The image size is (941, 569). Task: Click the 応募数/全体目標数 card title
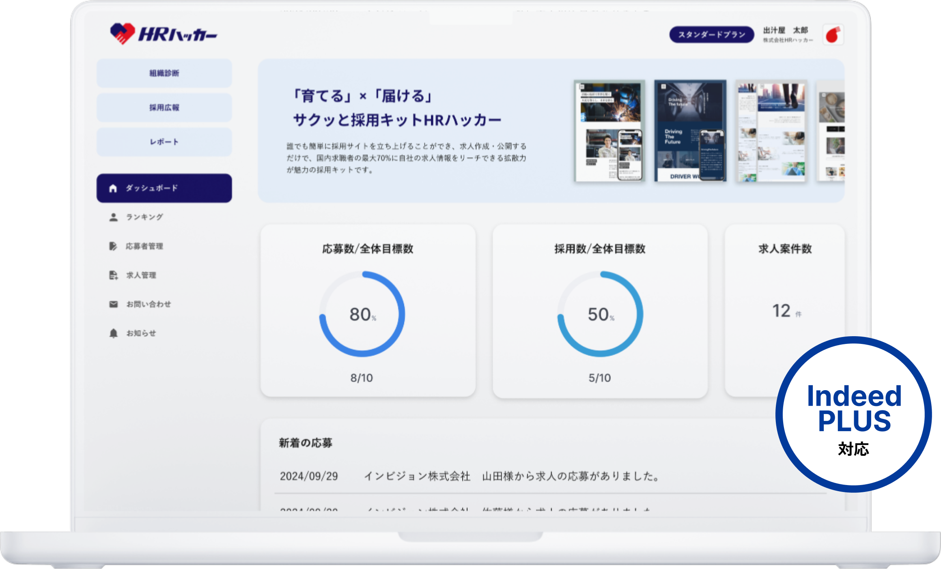pyautogui.click(x=368, y=249)
